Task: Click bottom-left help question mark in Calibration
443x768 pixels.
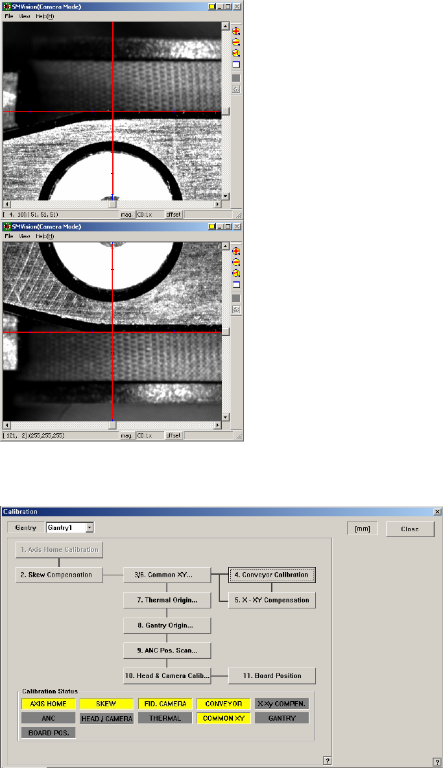Action: tap(328, 761)
